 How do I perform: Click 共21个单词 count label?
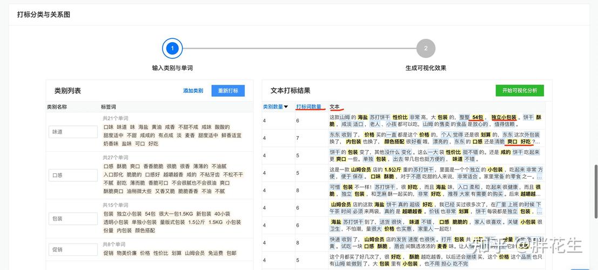pyautogui.click(x=115, y=119)
